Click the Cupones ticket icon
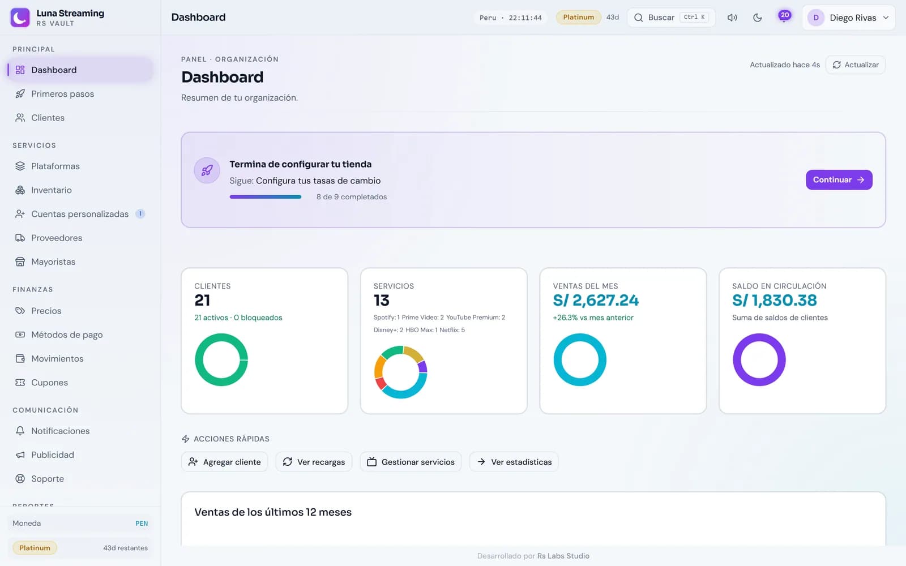Viewport: 906px width, 566px height. (x=20, y=383)
